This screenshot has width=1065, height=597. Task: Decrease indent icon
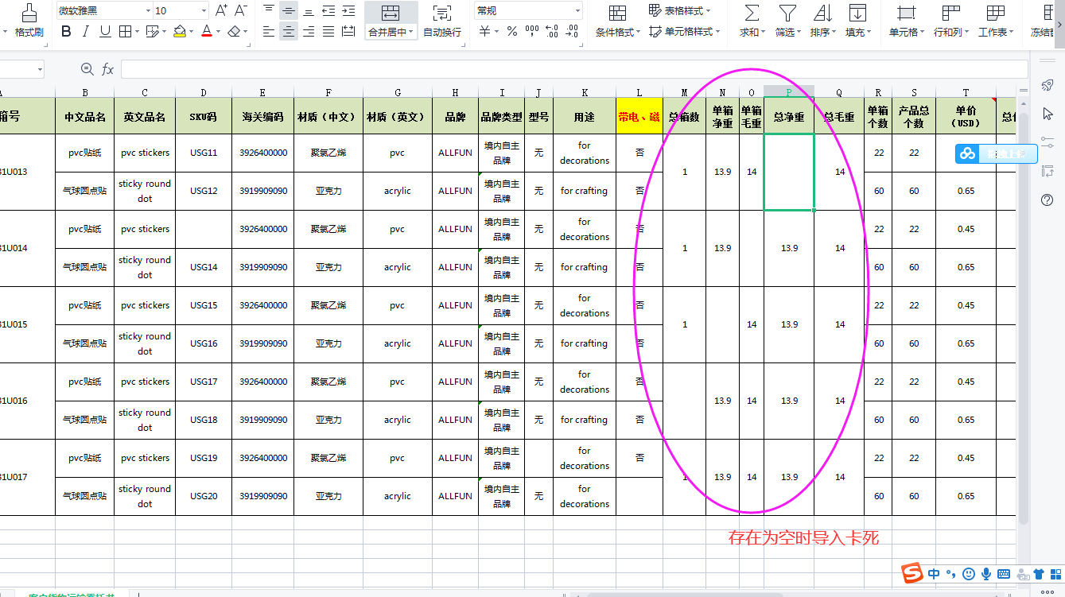coord(328,10)
